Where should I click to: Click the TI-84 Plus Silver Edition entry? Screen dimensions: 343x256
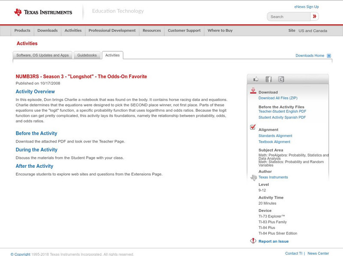tap(278, 233)
